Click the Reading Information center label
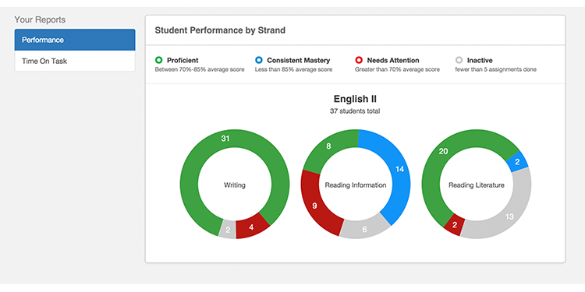585x292 pixels. pyautogui.click(x=356, y=185)
